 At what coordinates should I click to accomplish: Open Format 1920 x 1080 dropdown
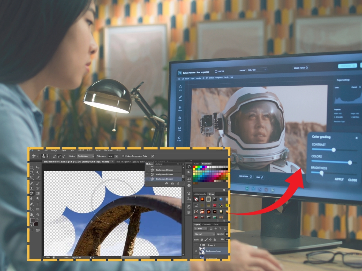coord(257,70)
